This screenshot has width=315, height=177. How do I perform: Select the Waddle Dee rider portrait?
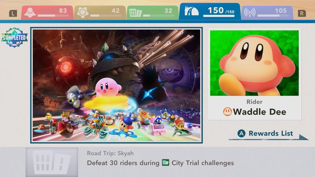(254, 63)
